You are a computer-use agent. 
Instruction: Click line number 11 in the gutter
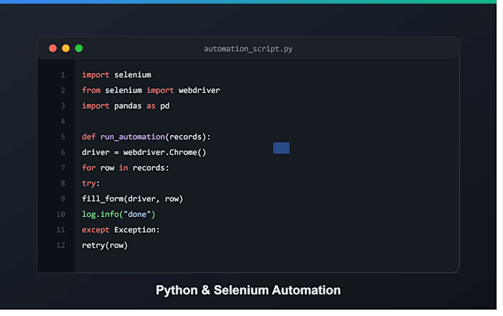(x=61, y=230)
